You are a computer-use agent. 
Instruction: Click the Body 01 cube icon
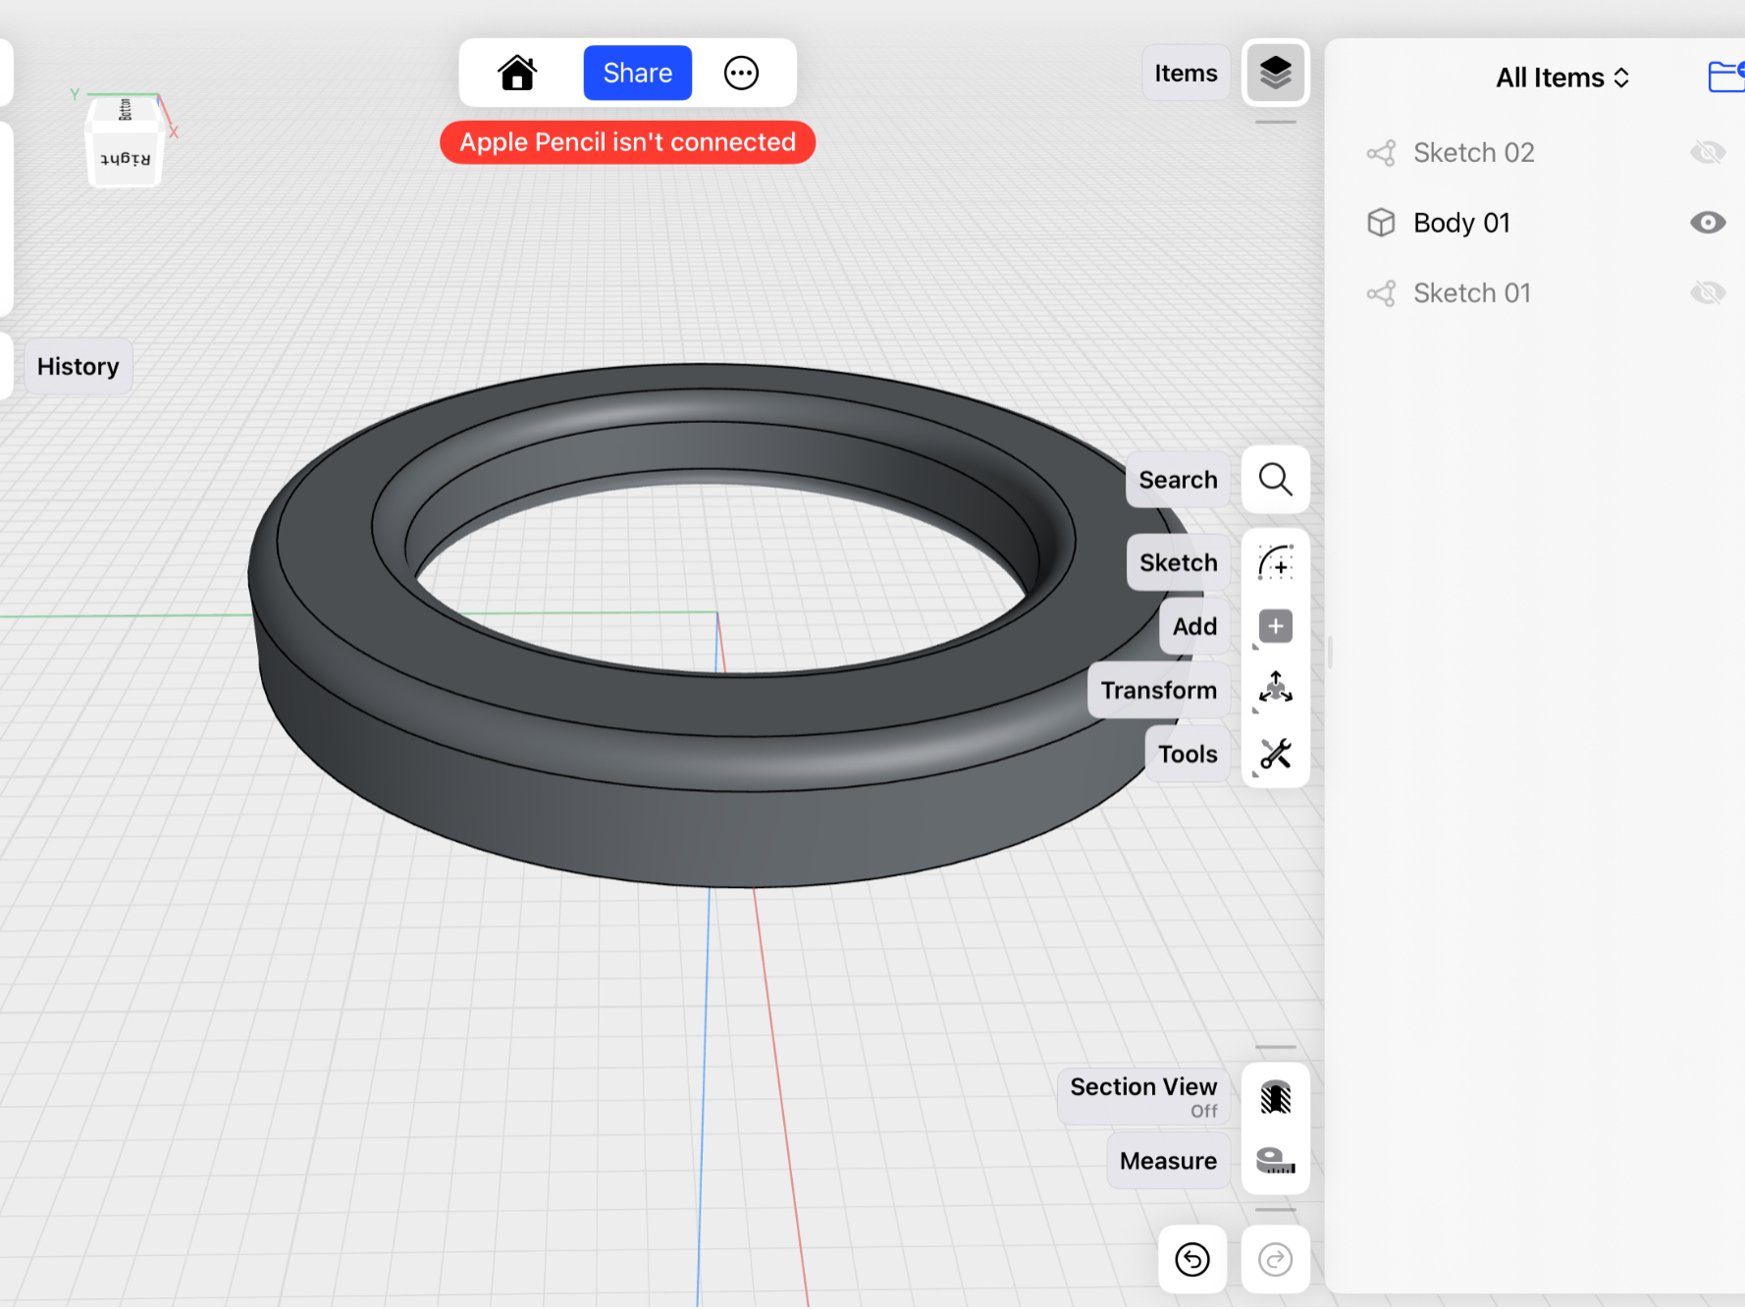(1381, 223)
